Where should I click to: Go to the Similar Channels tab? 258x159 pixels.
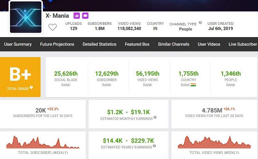click(x=174, y=44)
